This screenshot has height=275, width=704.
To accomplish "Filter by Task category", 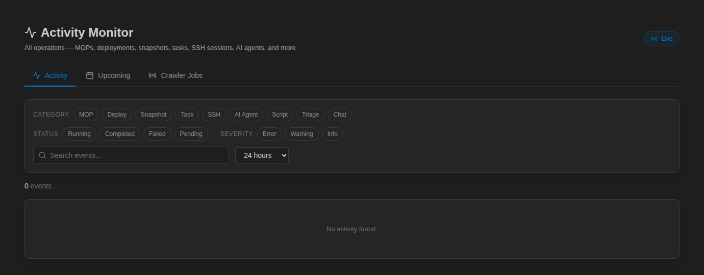I will pos(187,115).
